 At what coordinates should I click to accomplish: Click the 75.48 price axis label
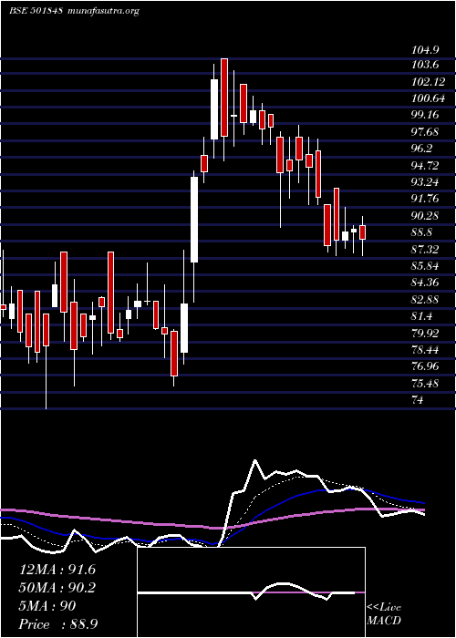[425, 384]
